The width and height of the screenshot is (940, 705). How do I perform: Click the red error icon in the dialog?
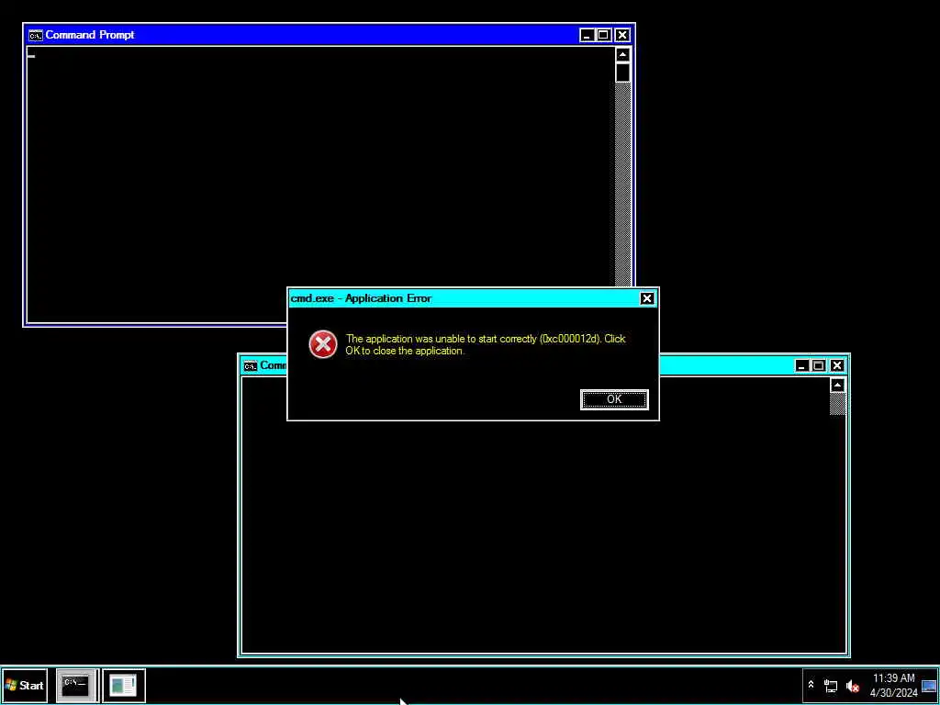coord(322,344)
